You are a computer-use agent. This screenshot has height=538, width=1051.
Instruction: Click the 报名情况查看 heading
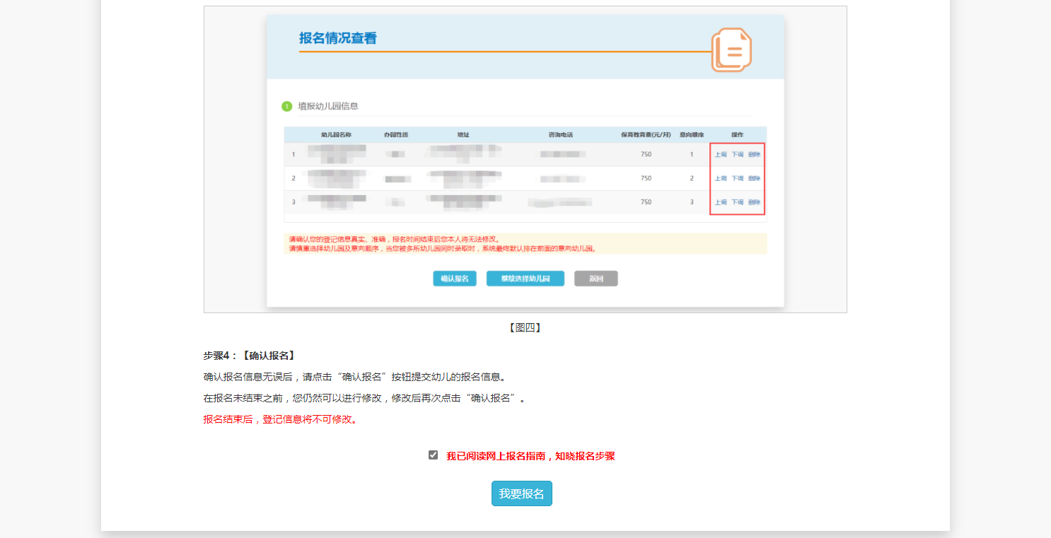point(337,38)
